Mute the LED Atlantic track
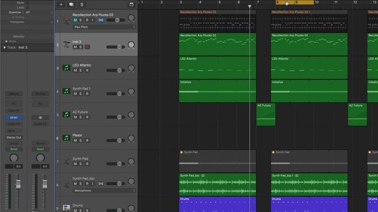 pyautogui.click(x=75, y=71)
